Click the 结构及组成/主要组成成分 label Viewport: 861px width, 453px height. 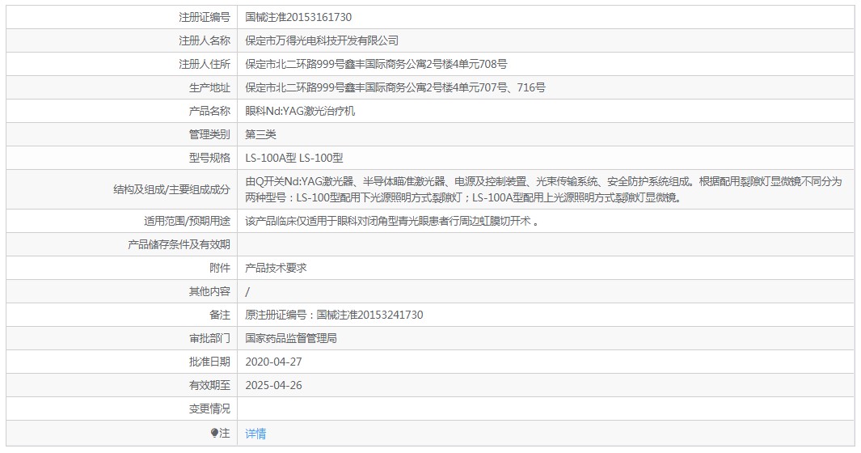pos(172,189)
